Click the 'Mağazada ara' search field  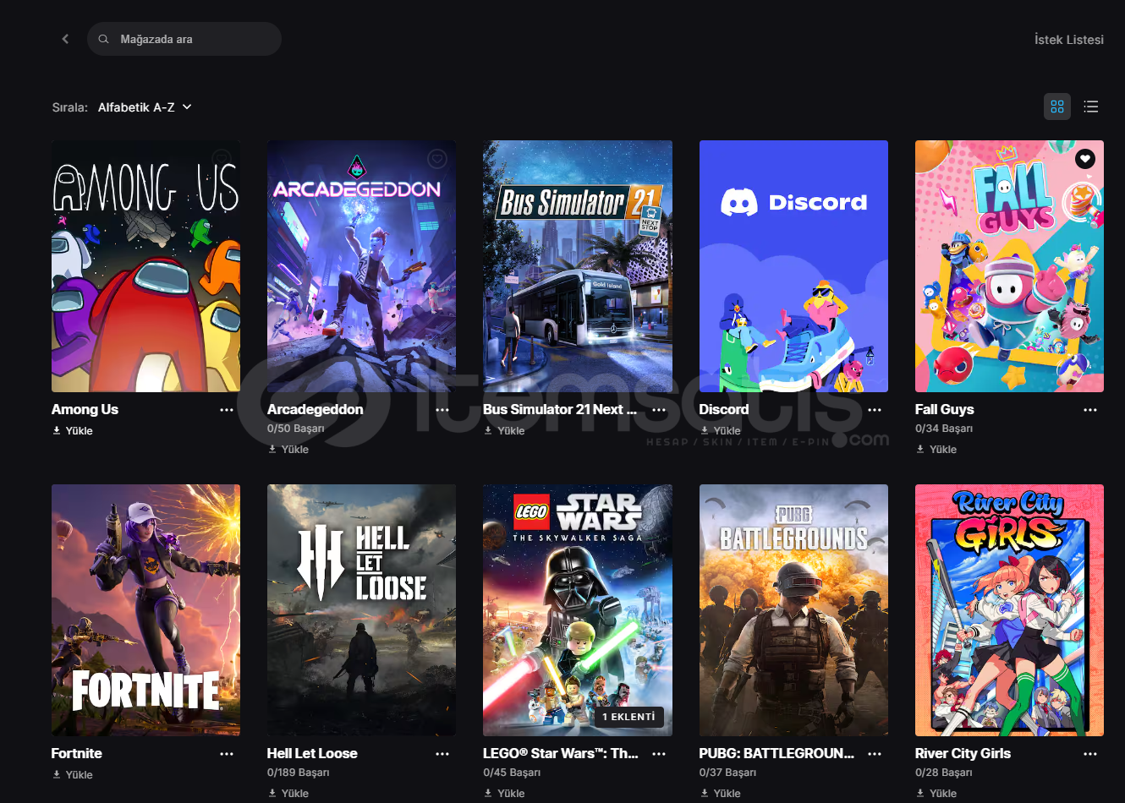[x=184, y=39]
